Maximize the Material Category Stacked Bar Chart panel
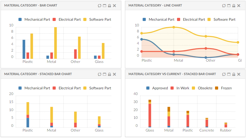The height and width of the screenshot is (138, 246). (x=104, y=74)
